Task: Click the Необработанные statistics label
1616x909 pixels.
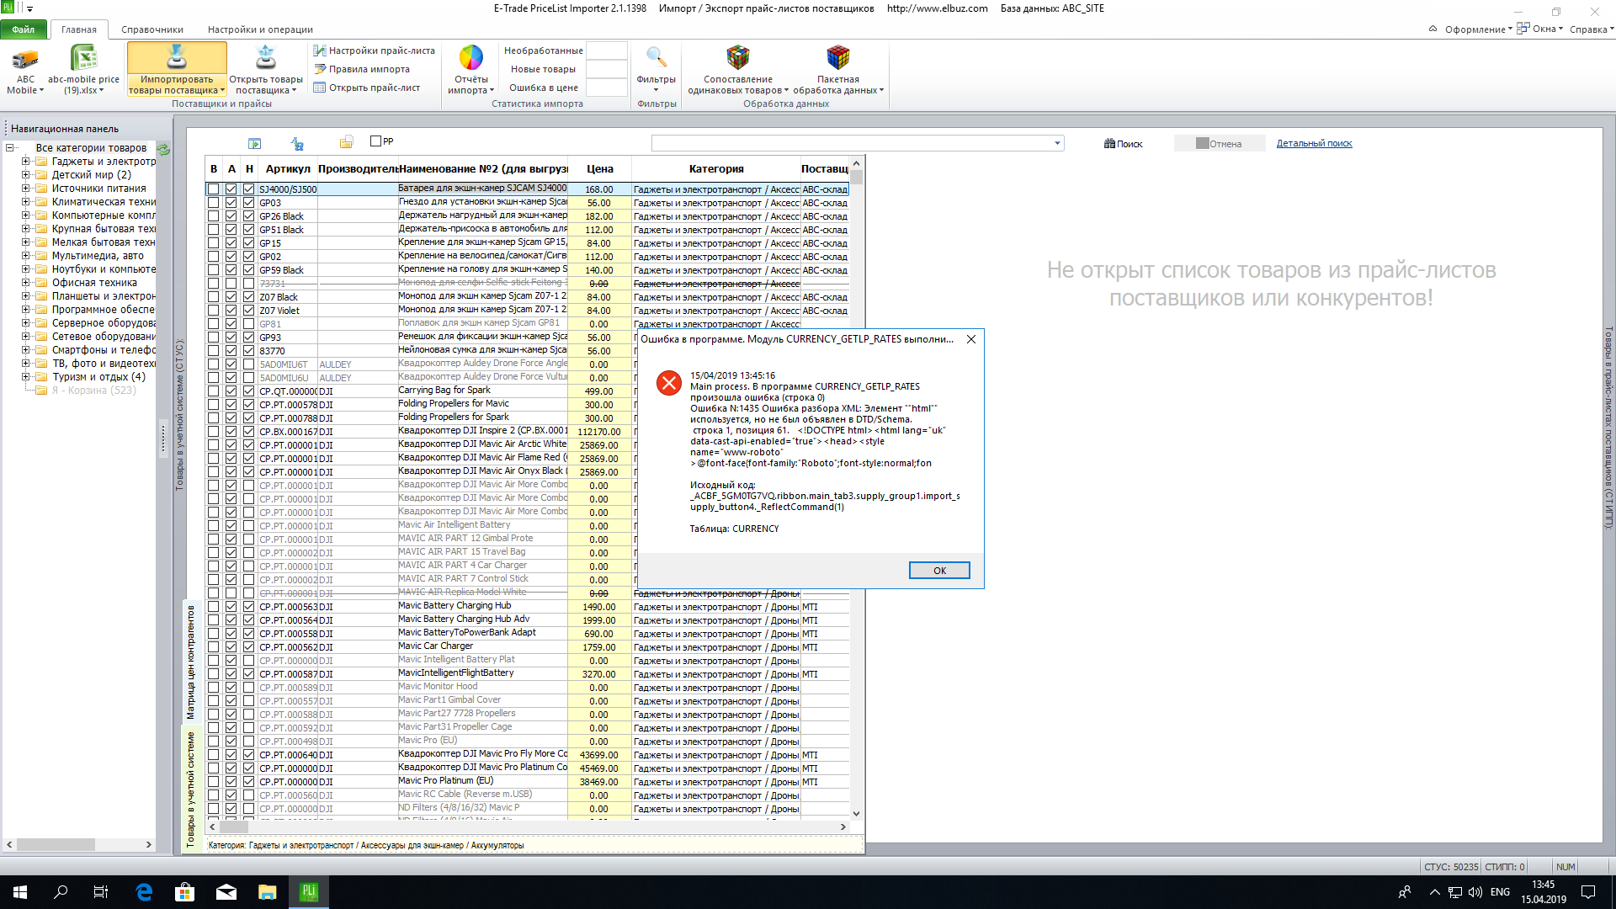Action: (543, 50)
